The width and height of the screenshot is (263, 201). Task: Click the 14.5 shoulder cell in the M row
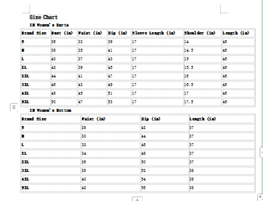(x=189, y=51)
